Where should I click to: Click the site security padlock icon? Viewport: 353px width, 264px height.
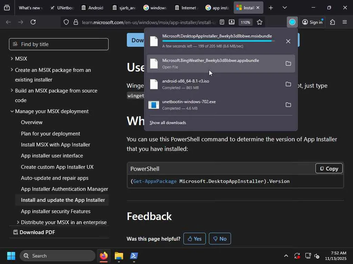[x=76, y=22]
